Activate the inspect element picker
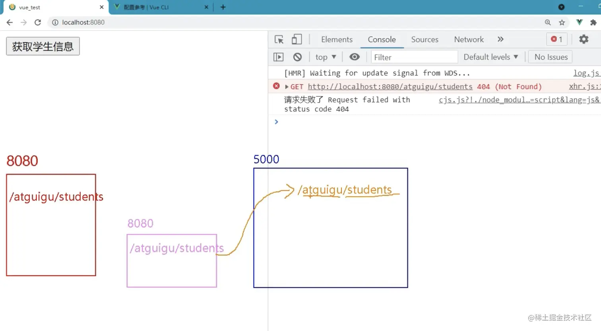The image size is (601, 331). (x=279, y=39)
